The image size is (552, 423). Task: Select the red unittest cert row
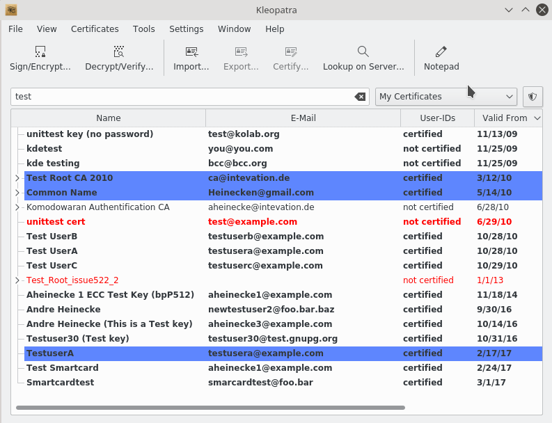(283, 222)
